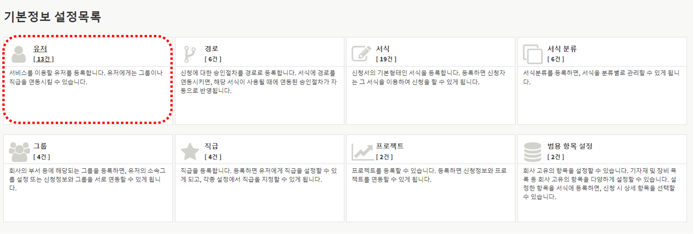The width and height of the screenshot is (694, 234).
Task: Click the 서식 분류 stacked squares icon
Action: [x=533, y=54]
